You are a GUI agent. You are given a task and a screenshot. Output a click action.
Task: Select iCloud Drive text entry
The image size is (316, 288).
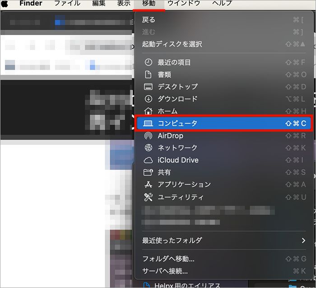point(178,160)
